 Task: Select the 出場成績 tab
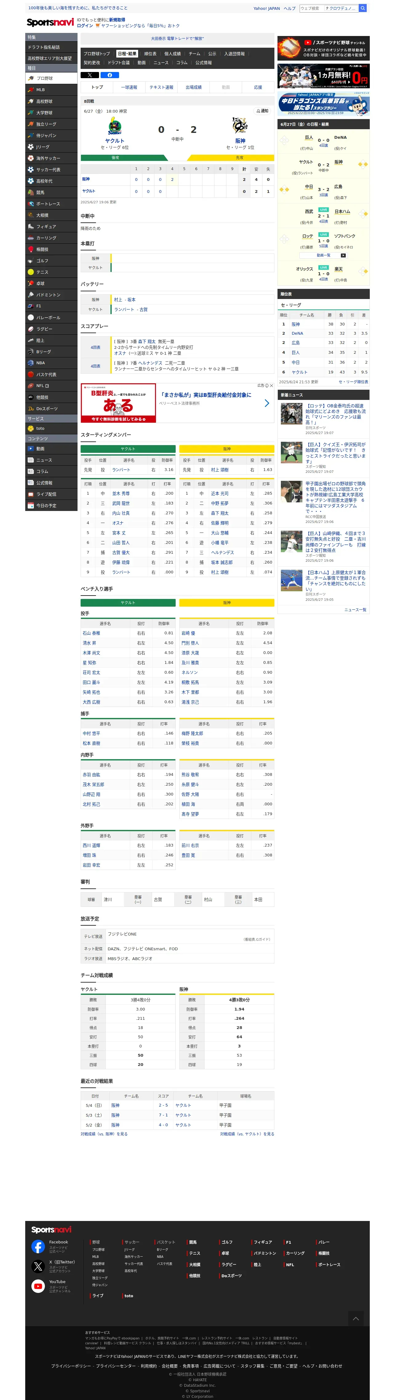click(194, 87)
